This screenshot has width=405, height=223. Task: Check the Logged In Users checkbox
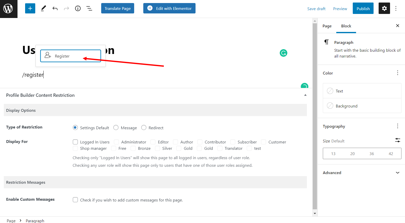click(x=75, y=142)
